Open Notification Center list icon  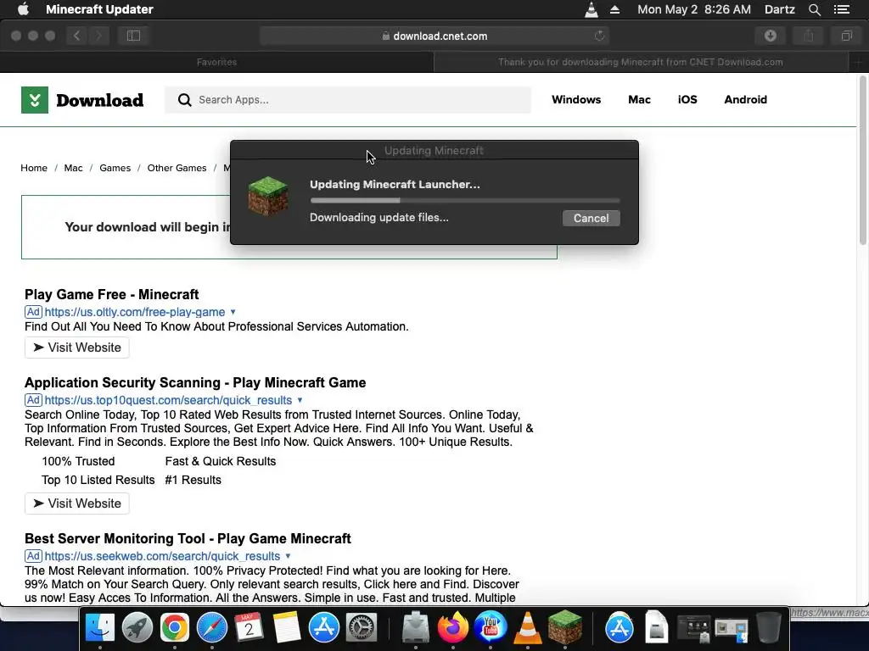(x=841, y=9)
